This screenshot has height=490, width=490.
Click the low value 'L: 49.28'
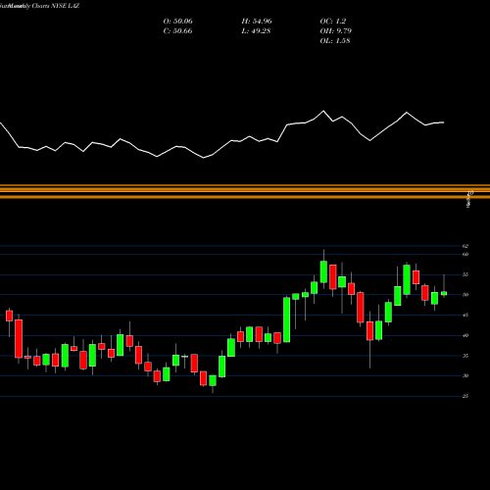point(256,31)
